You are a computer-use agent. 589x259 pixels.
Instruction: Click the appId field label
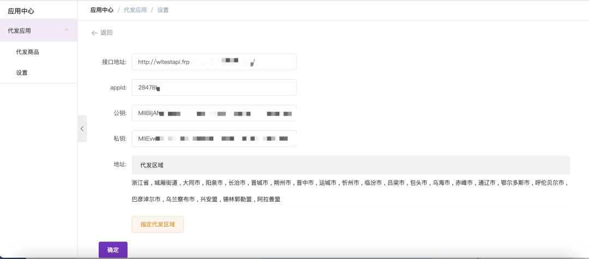pos(118,87)
